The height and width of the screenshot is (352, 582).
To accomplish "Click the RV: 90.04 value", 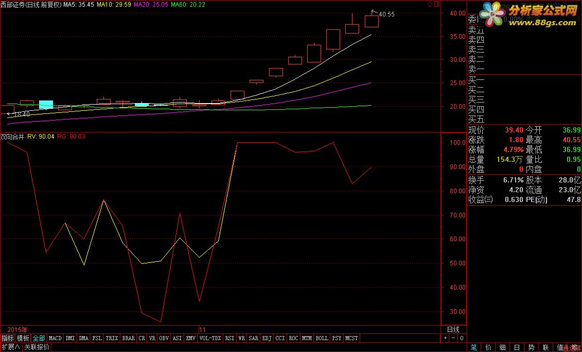I will click(x=41, y=137).
